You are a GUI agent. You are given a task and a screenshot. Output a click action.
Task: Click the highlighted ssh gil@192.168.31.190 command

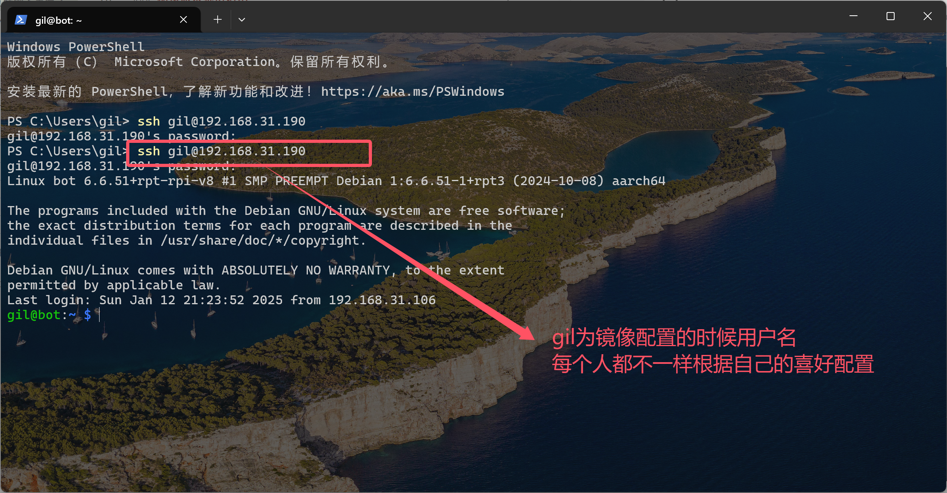click(221, 151)
